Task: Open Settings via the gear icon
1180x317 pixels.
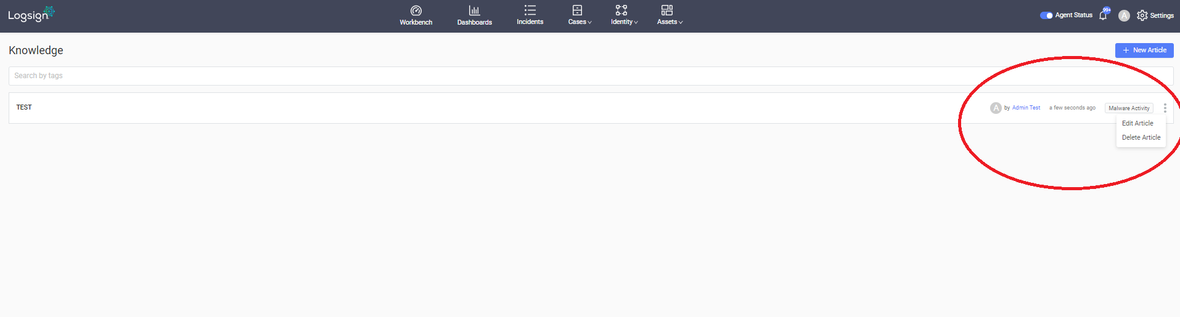Action: point(1142,15)
